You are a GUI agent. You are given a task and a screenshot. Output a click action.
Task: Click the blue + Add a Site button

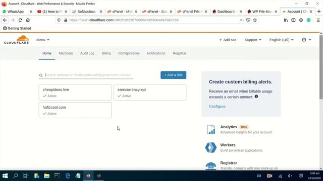[x=174, y=75]
